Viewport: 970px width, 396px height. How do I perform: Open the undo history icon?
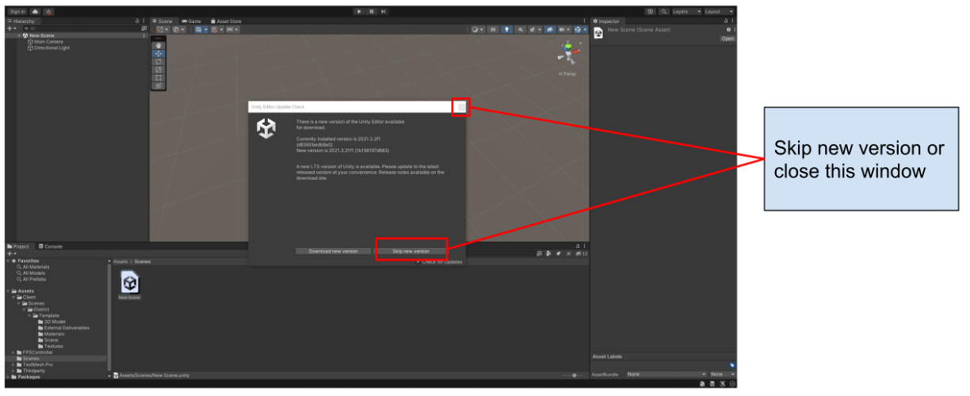(x=651, y=12)
